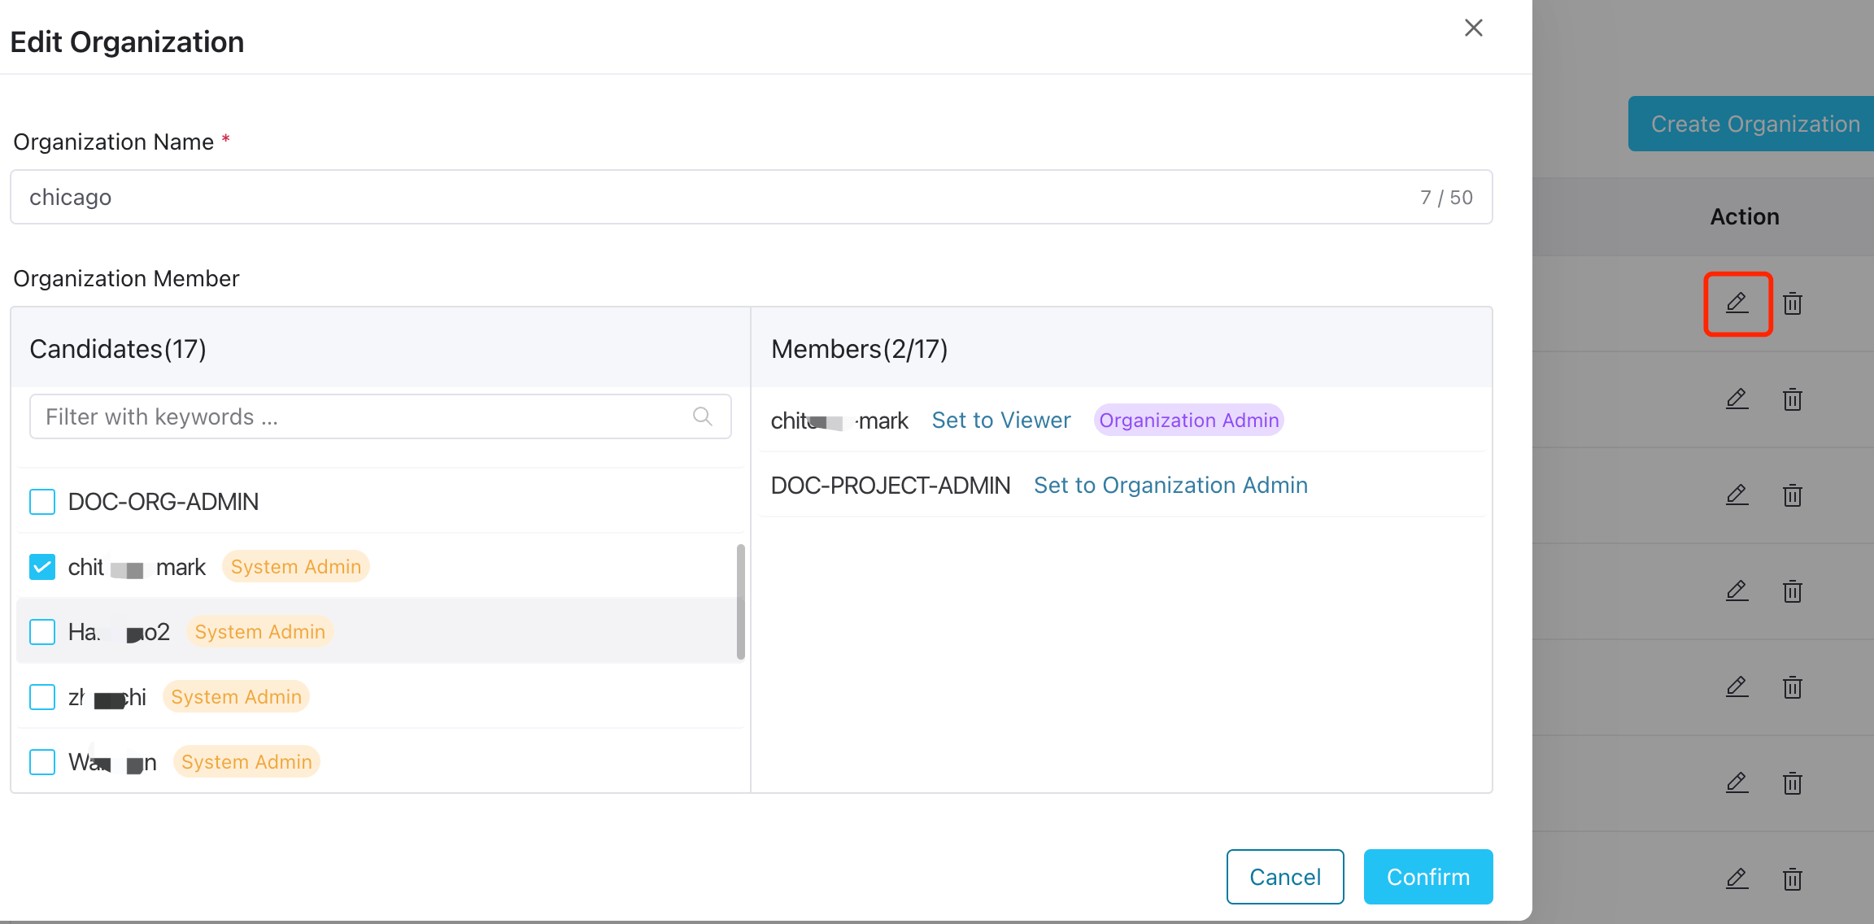Click the Organization Name input field
1874x924 pixels.
pos(716,198)
